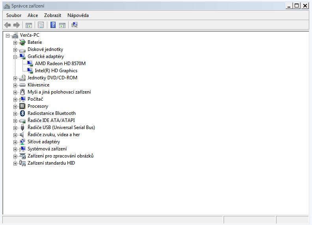Expand the Diskové jednotky node
Screen dimensions: 312x225
[15, 50]
